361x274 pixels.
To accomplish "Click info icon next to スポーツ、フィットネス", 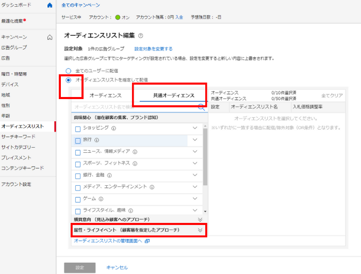I will click(135, 164).
